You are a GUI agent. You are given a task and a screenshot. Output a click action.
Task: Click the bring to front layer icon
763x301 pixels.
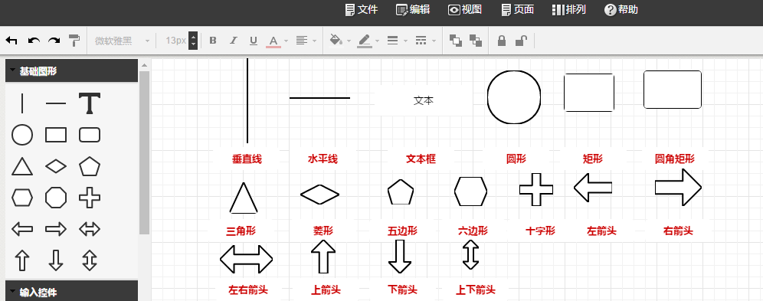click(x=456, y=41)
